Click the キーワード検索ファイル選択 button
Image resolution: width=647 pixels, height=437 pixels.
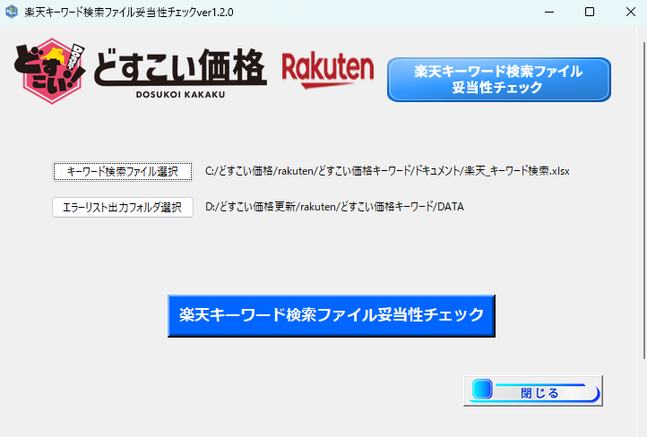tap(123, 172)
